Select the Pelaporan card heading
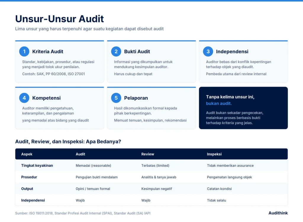 136,98
